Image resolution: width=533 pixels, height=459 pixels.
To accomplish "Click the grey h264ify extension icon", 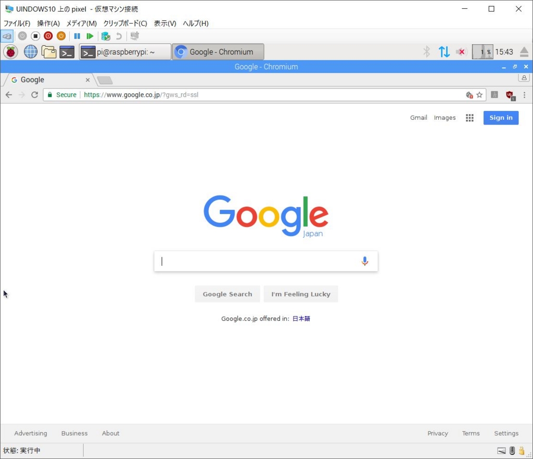I will [x=494, y=95].
